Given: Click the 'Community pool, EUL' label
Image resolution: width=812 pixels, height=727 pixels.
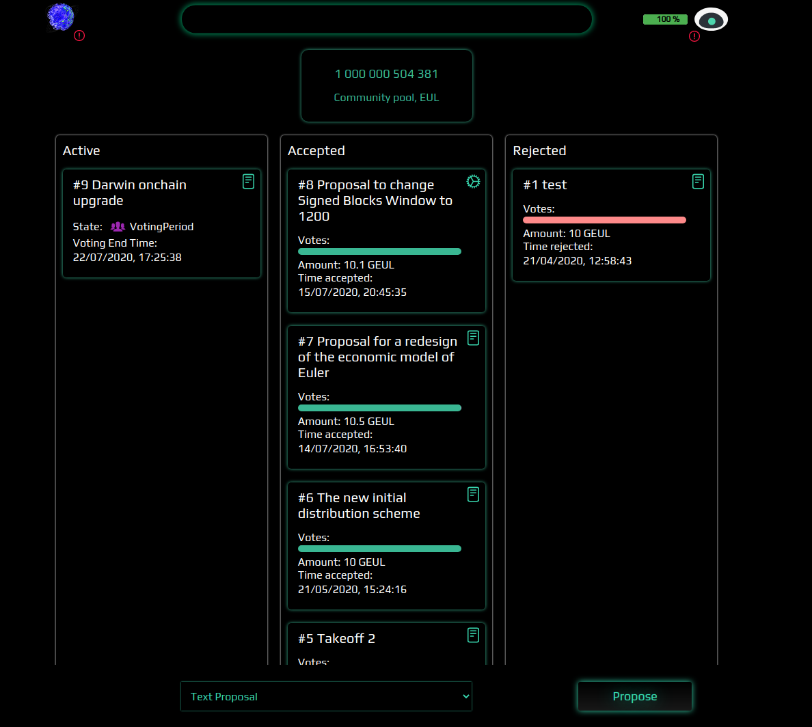Looking at the screenshot, I should tap(386, 97).
